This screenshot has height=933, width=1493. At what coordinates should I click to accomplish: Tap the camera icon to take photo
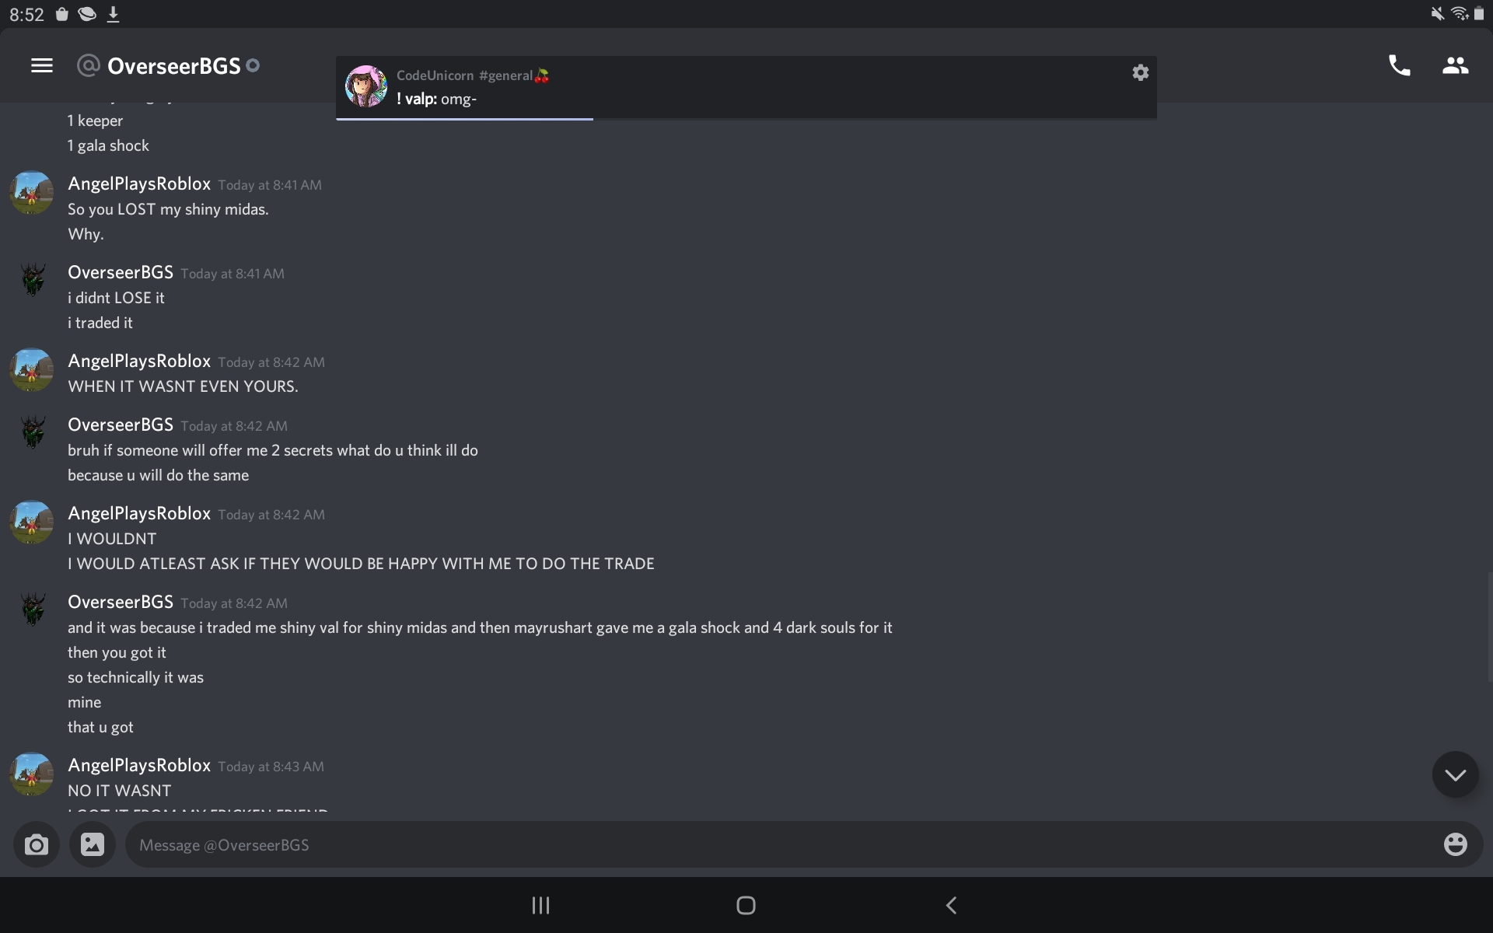[x=37, y=845]
